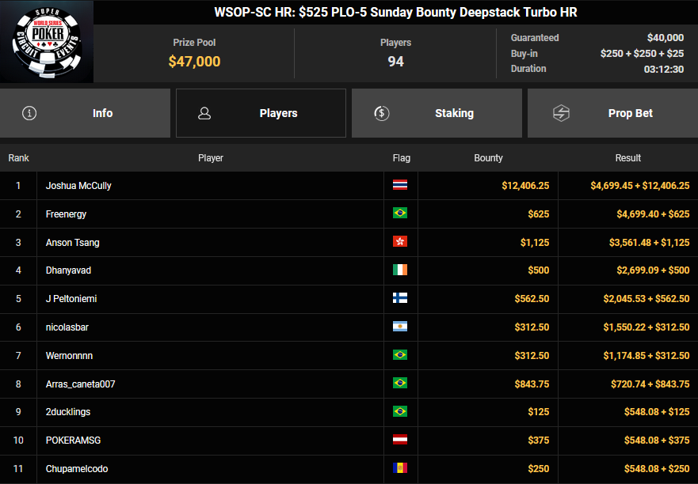Image resolution: width=698 pixels, height=484 pixels.
Task: Select player Arras_caneta007
Action: (81, 384)
